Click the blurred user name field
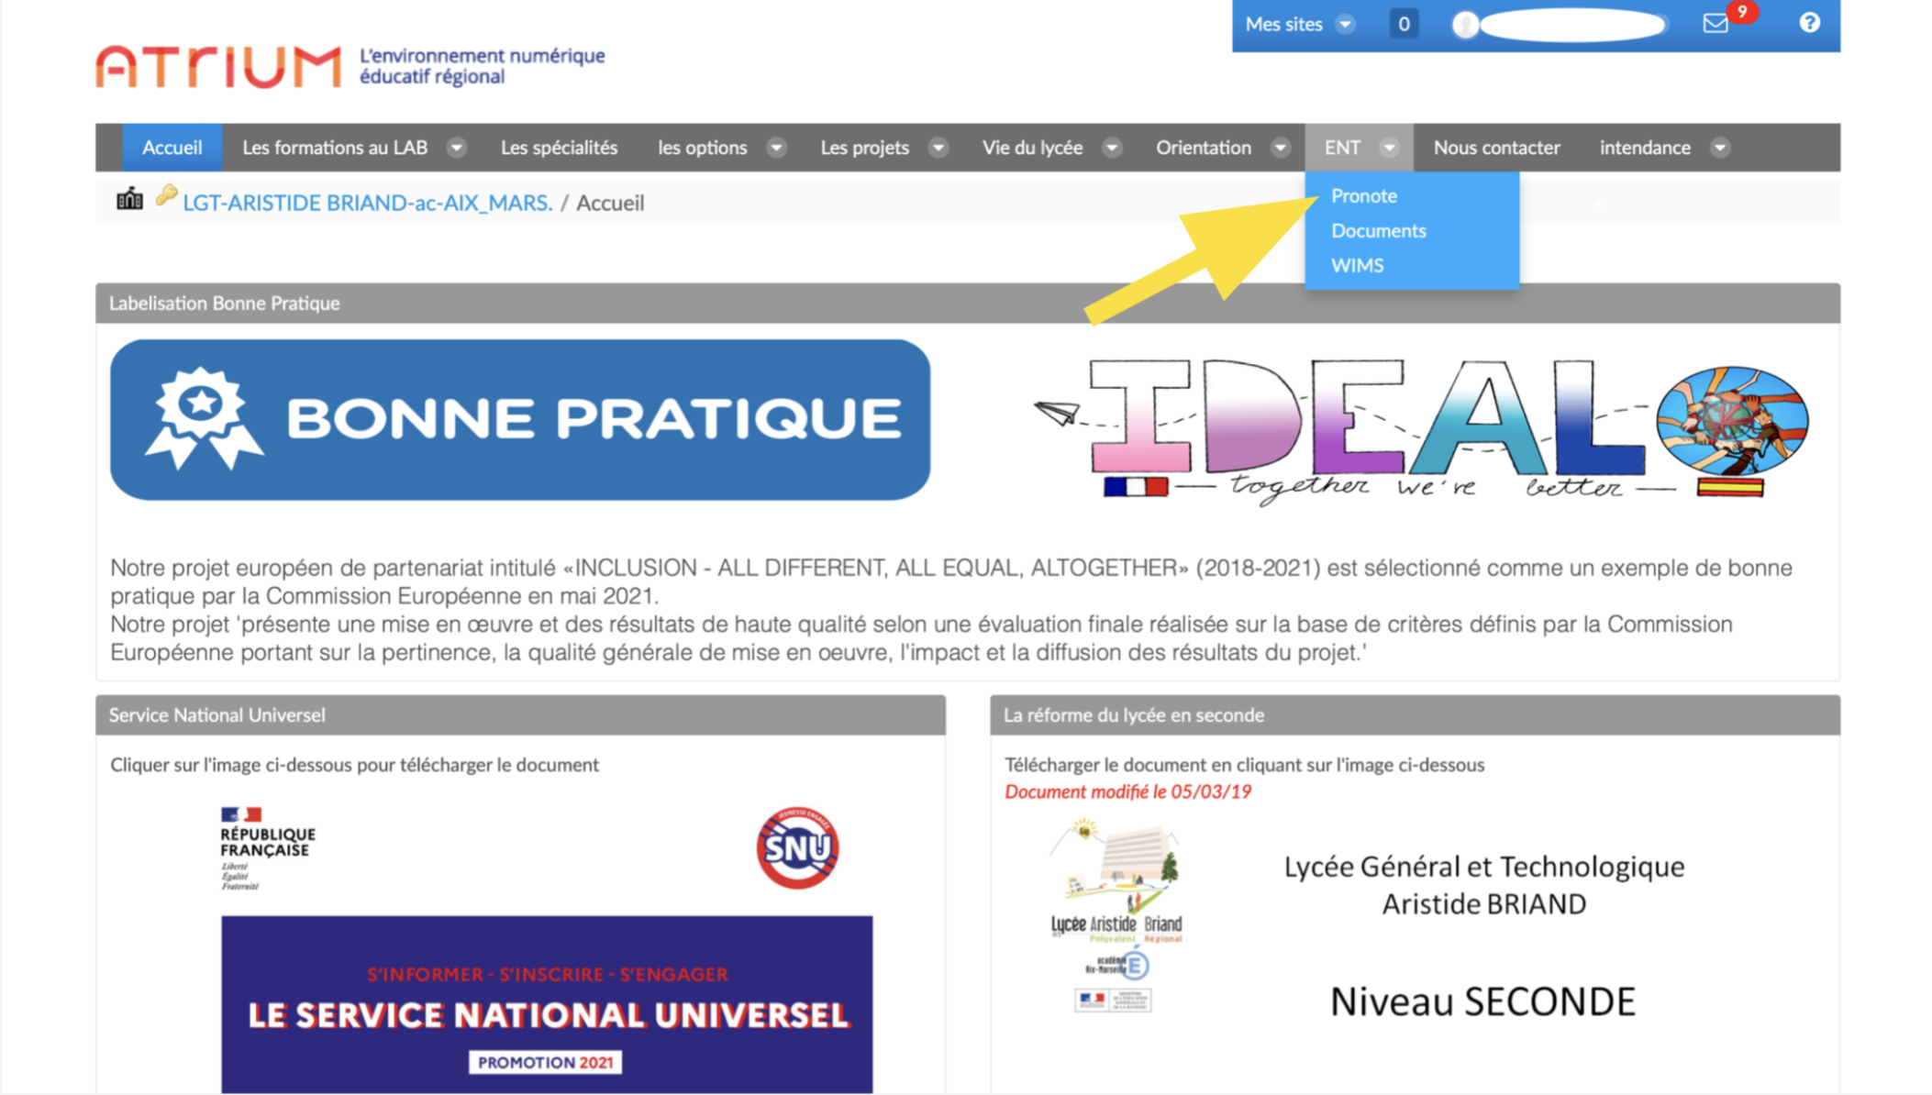 pyautogui.click(x=1573, y=25)
